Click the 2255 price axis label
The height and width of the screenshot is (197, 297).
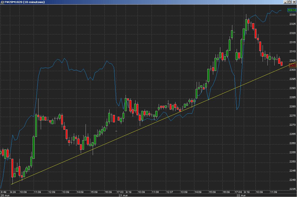click(292, 152)
